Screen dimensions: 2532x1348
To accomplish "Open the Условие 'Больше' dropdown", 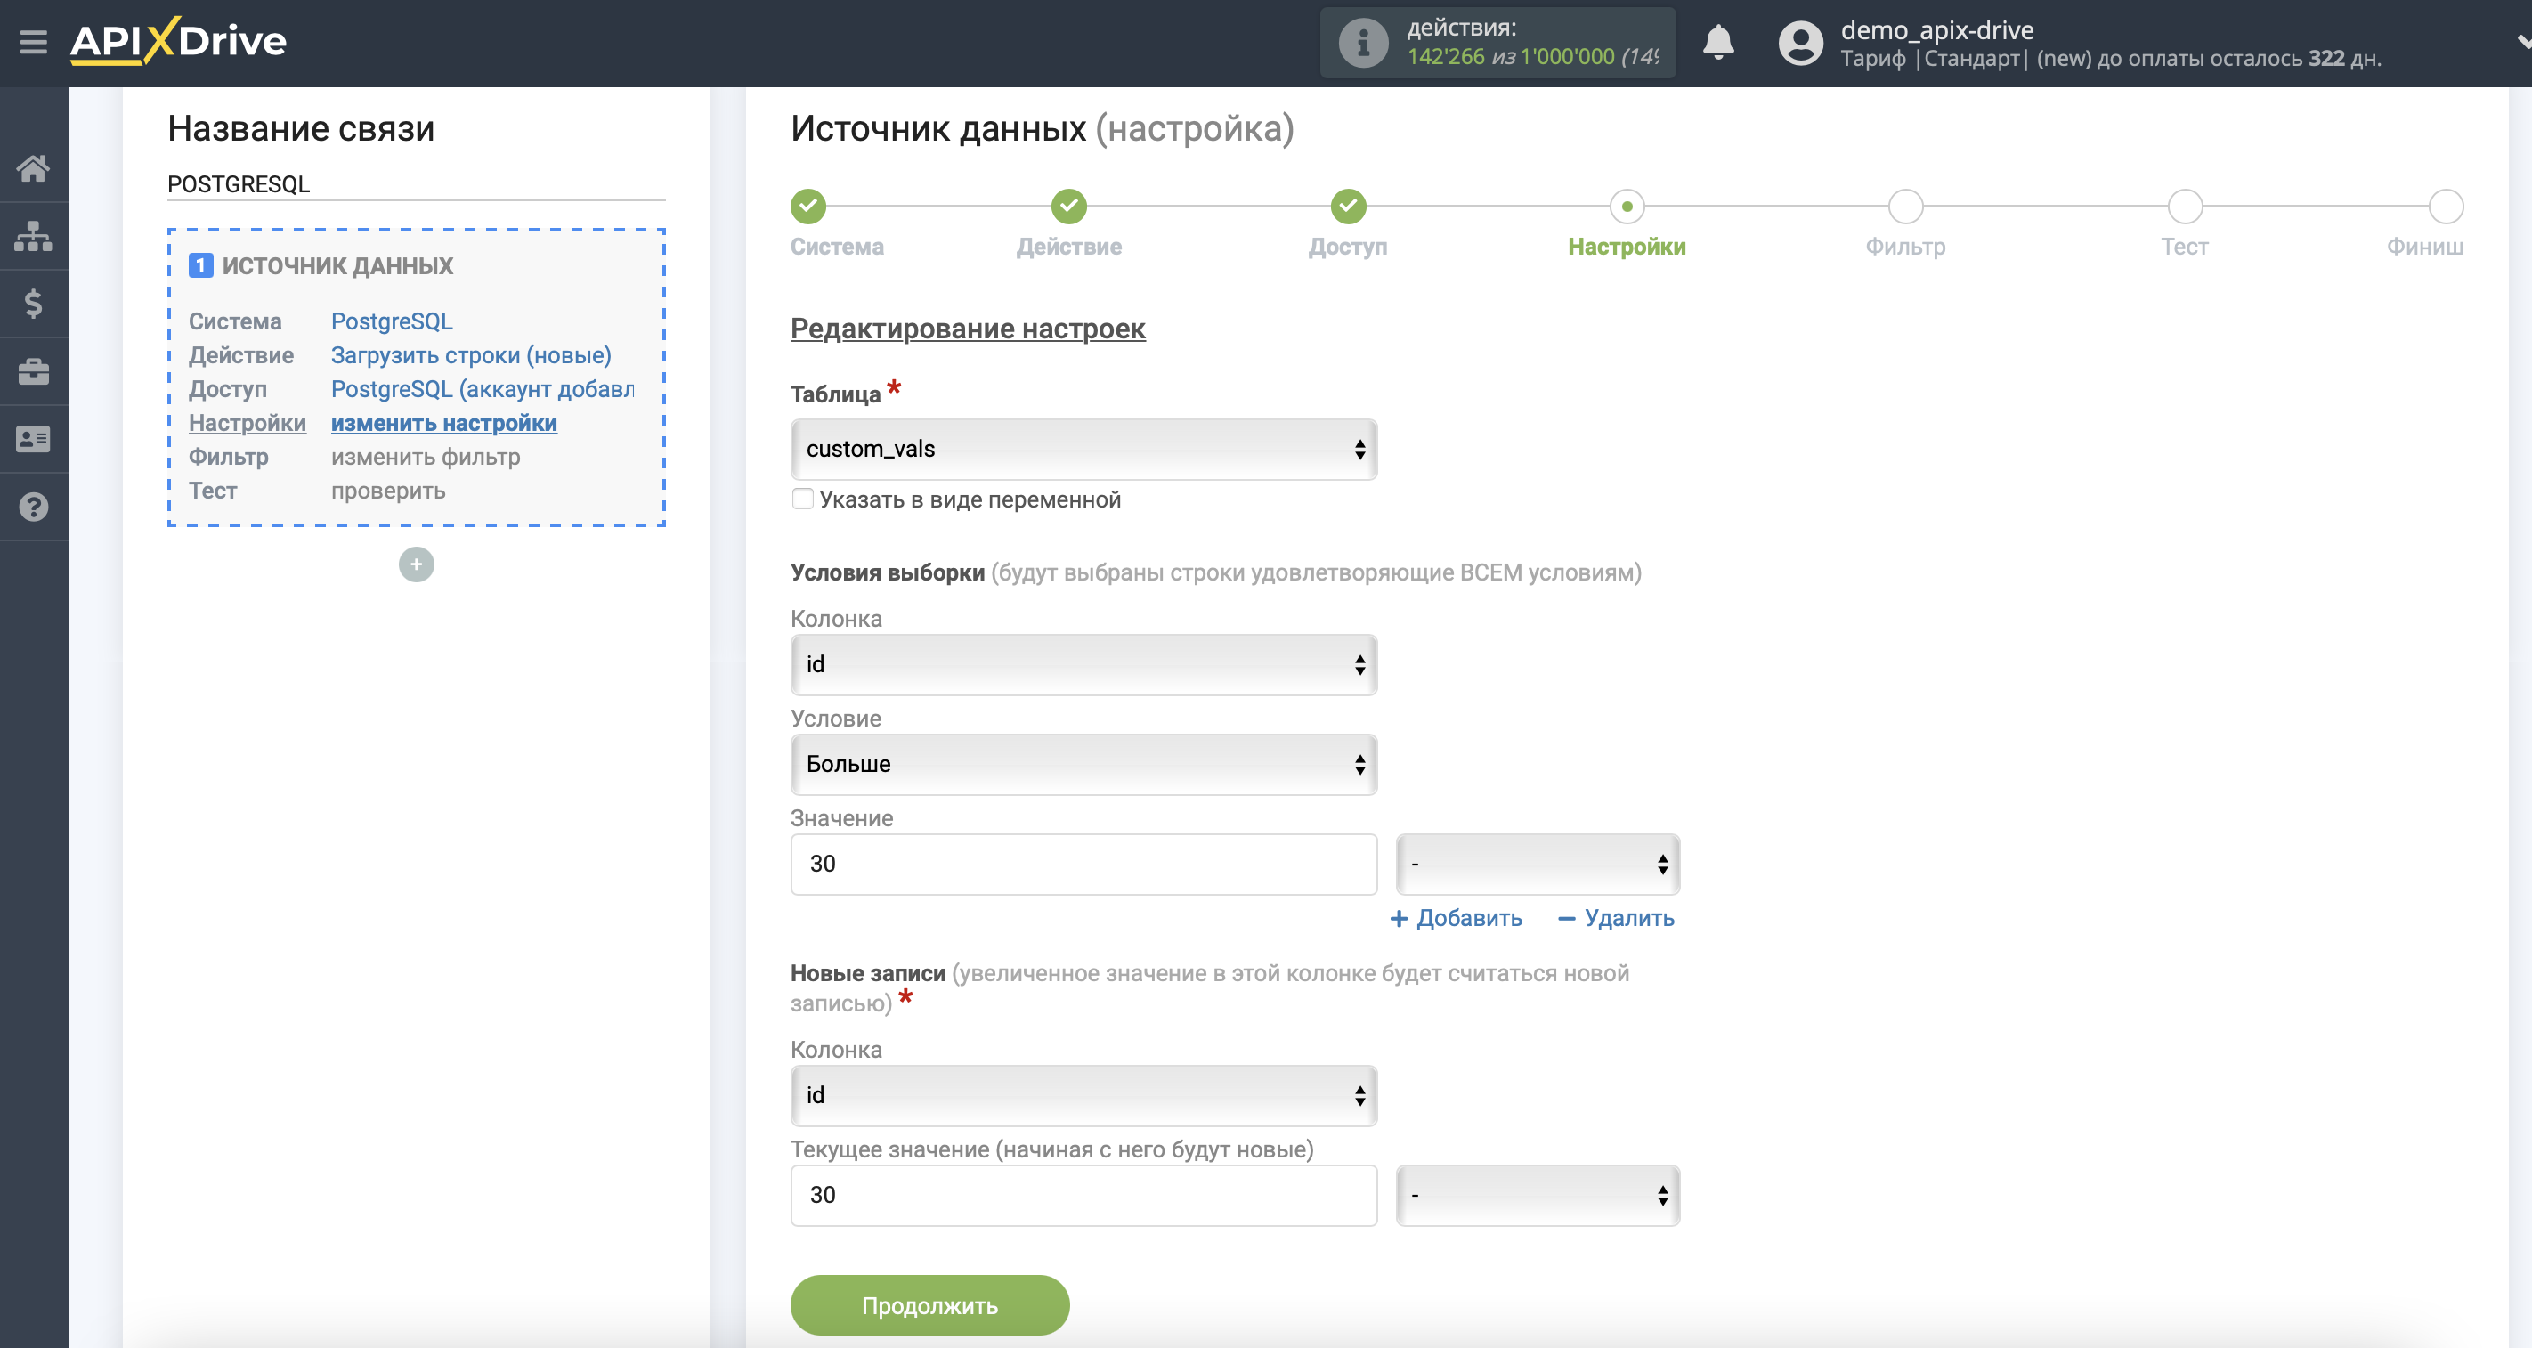I will [1083, 764].
